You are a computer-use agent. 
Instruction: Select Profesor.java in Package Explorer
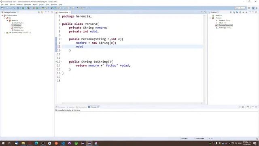pos(17,30)
